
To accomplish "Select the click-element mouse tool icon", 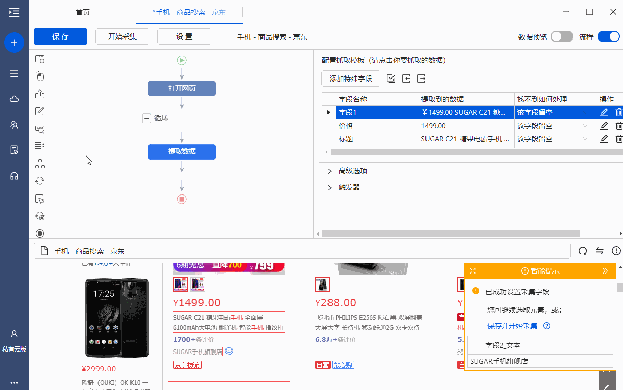I will coord(40,76).
